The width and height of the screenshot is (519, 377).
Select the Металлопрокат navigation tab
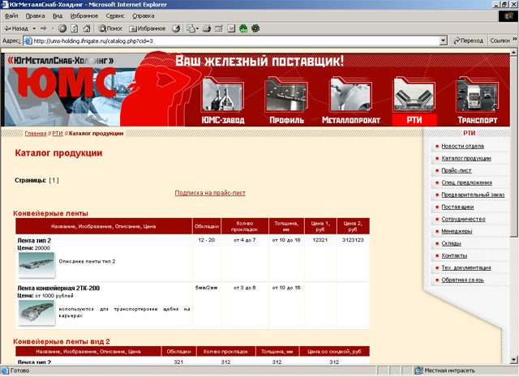[351, 120]
